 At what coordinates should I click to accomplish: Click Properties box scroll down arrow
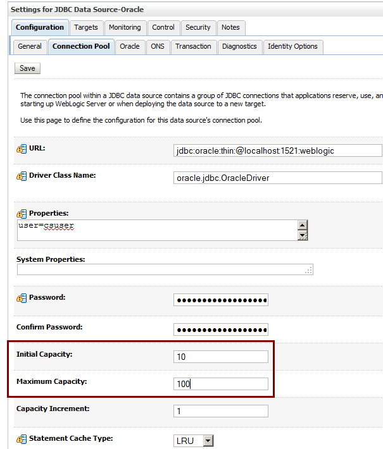coord(302,235)
